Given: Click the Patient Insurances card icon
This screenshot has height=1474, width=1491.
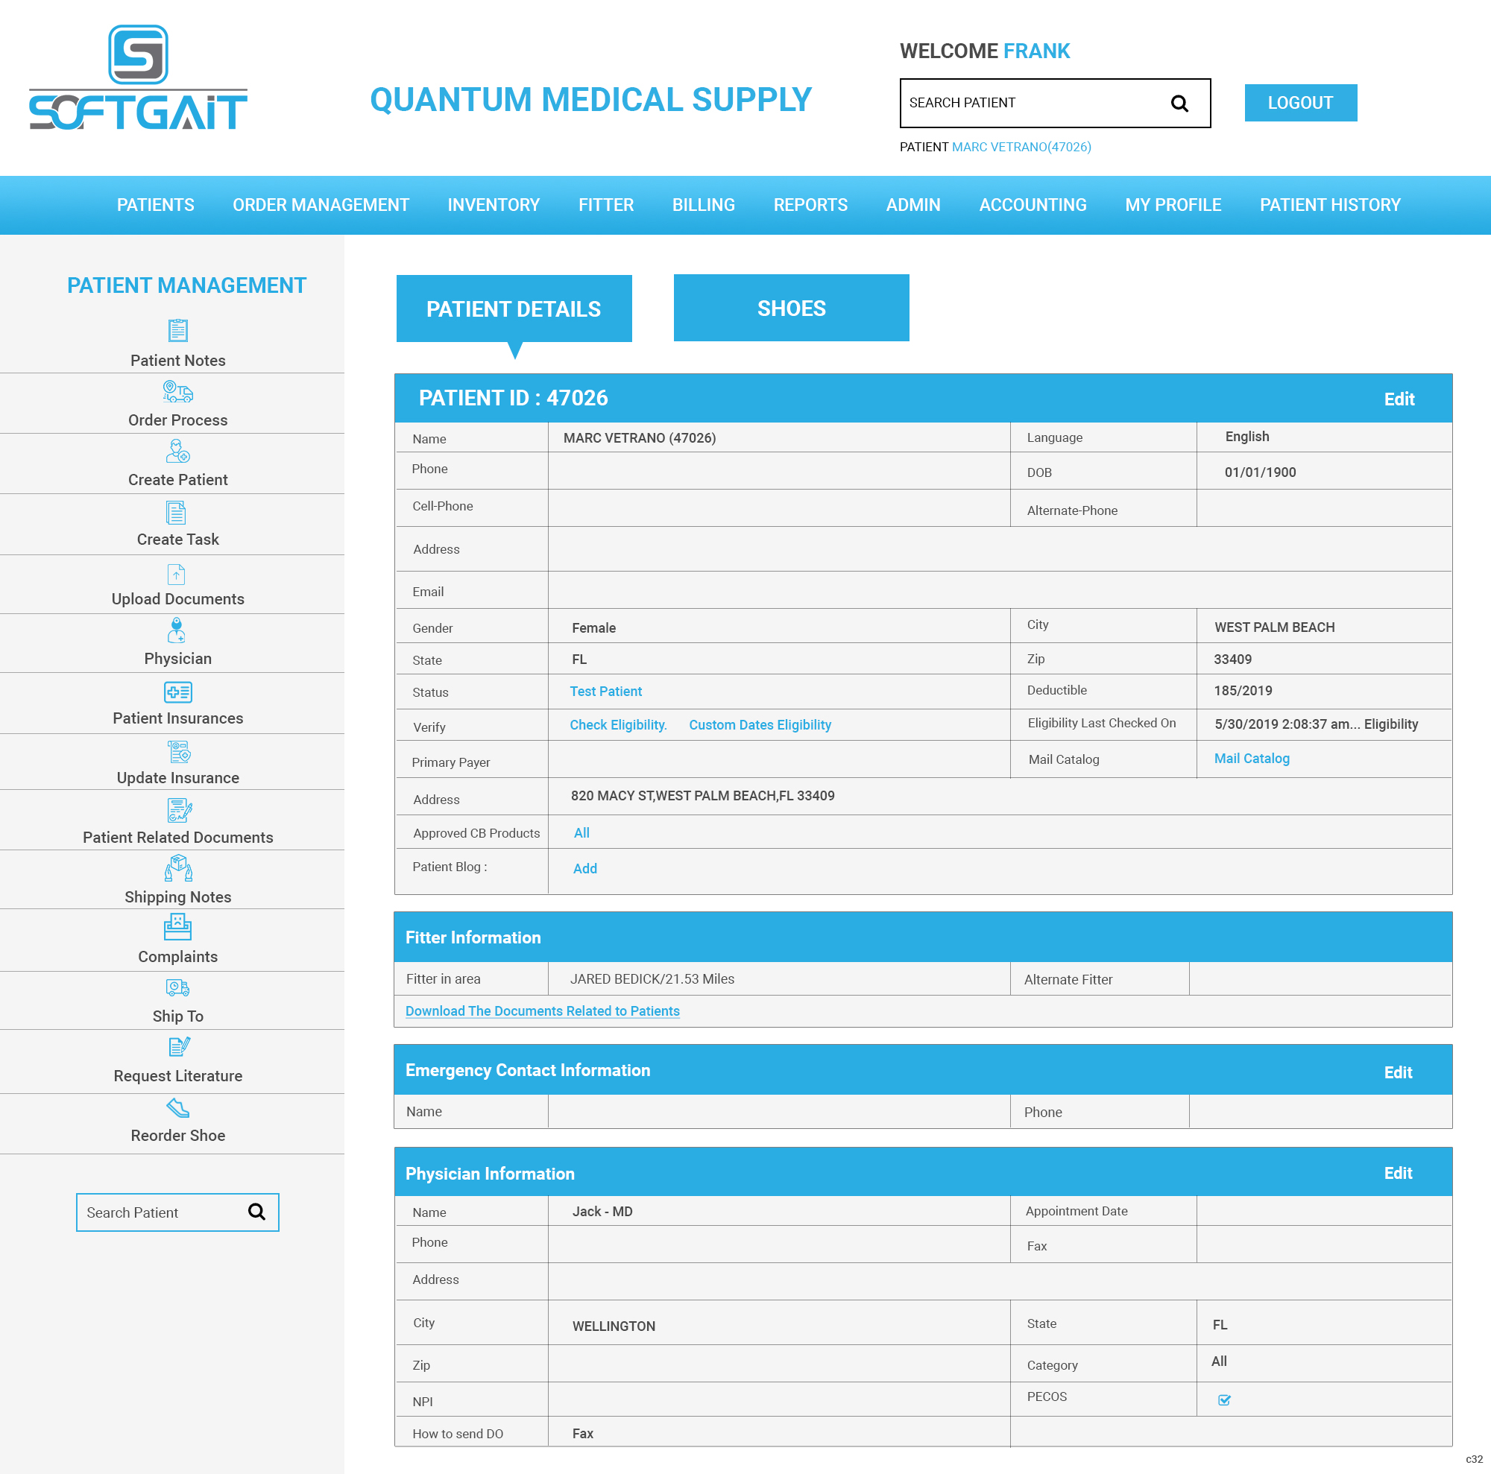Looking at the screenshot, I should click(177, 692).
